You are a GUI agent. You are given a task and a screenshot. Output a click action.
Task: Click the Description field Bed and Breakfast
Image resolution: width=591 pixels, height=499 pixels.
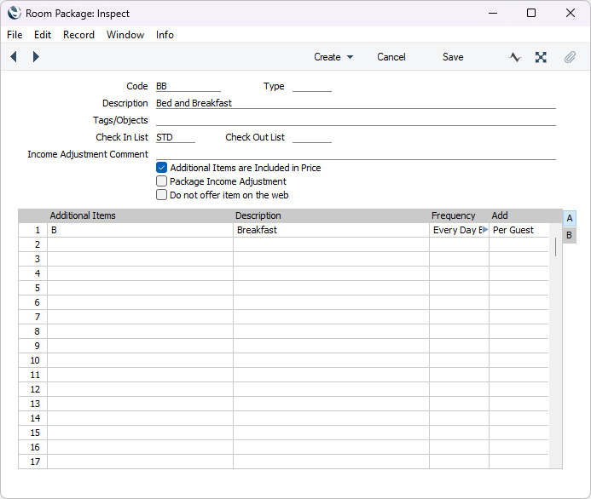356,103
